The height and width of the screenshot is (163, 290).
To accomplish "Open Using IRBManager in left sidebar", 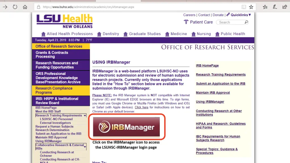I will [49, 141].
